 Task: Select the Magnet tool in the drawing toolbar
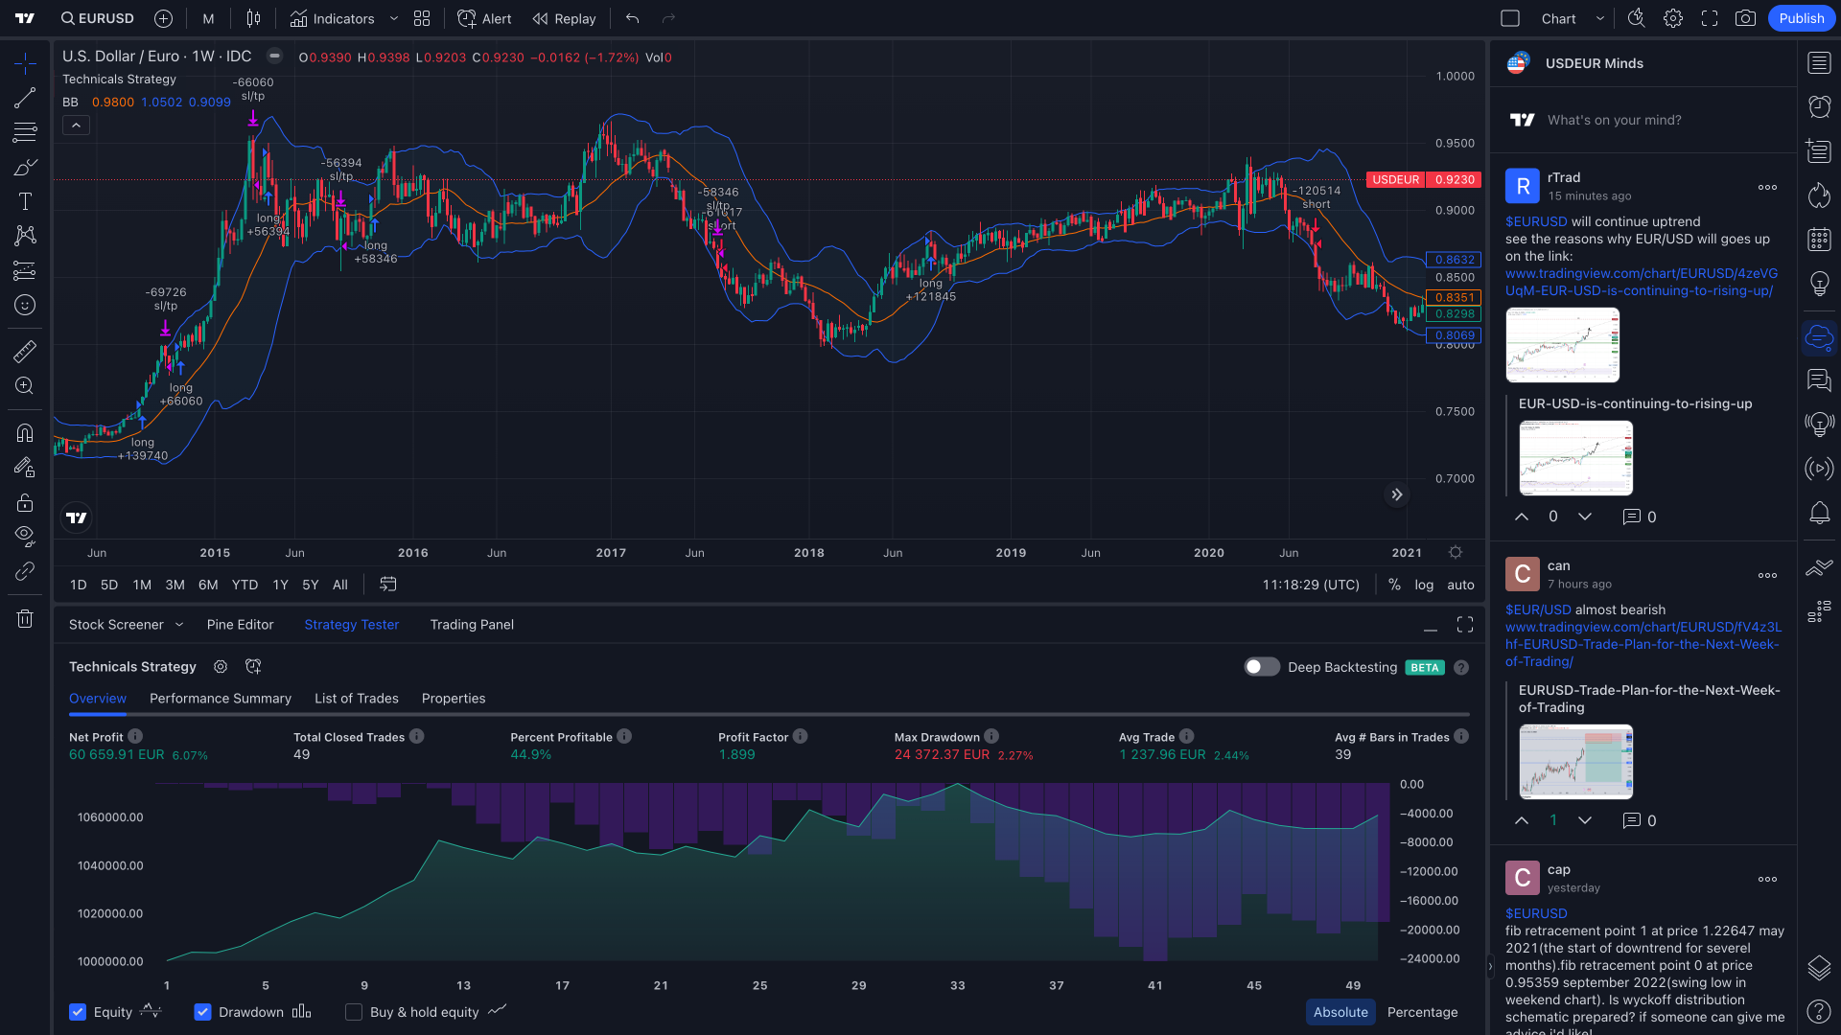click(x=24, y=433)
